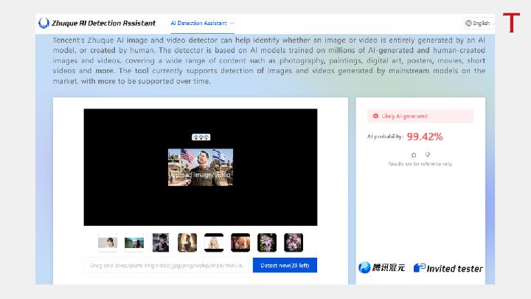Click the Zhuque AI Detection Assistant title
The height and width of the screenshot is (299, 531).
(x=103, y=23)
